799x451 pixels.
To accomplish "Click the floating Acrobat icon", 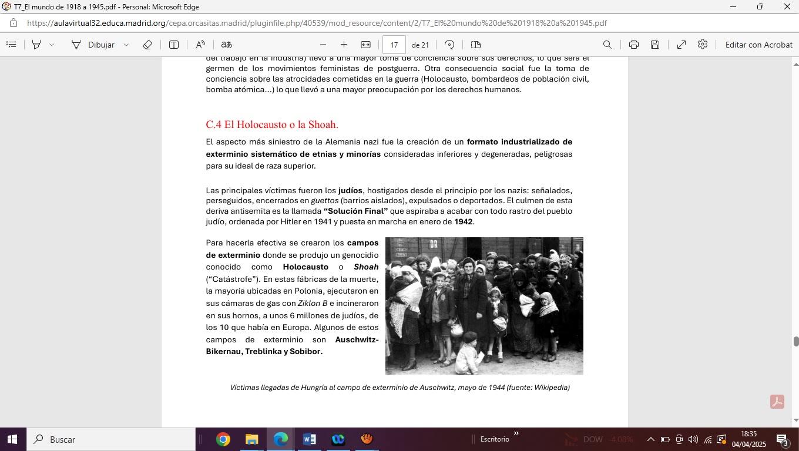I will click(x=777, y=402).
